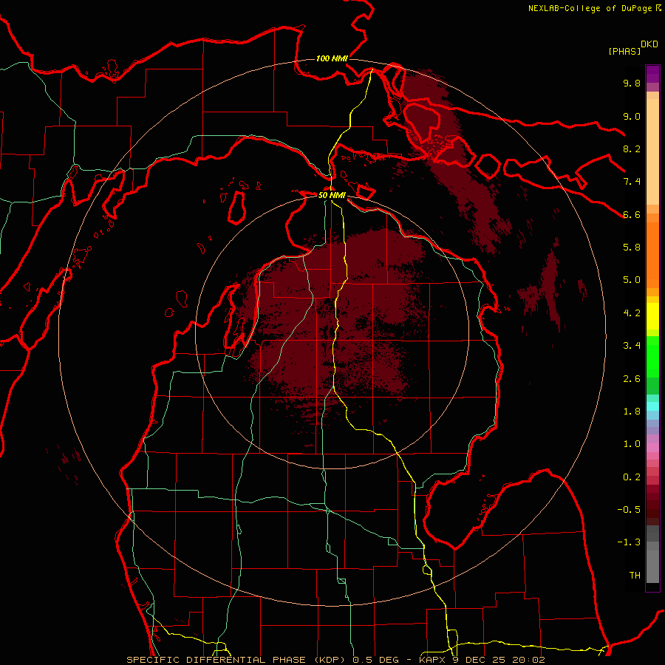Viewport: 665px width, 665px height.
Task: Click the 1.8 color scale value
Action: 632,412
